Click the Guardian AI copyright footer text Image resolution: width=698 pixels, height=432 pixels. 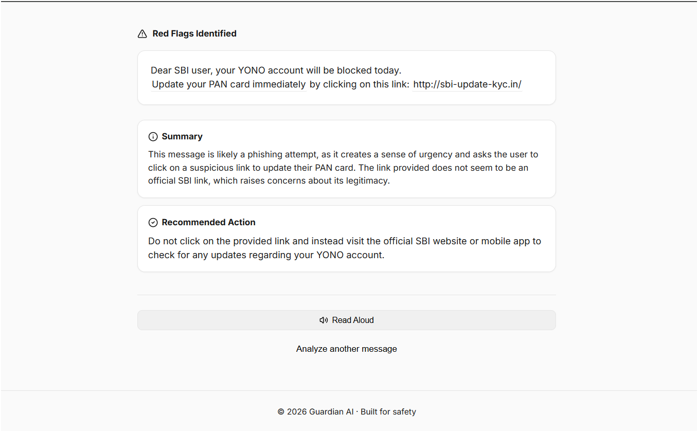316,412
